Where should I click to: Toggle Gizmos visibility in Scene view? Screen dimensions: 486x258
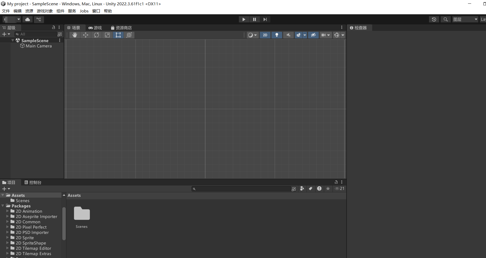336,35
